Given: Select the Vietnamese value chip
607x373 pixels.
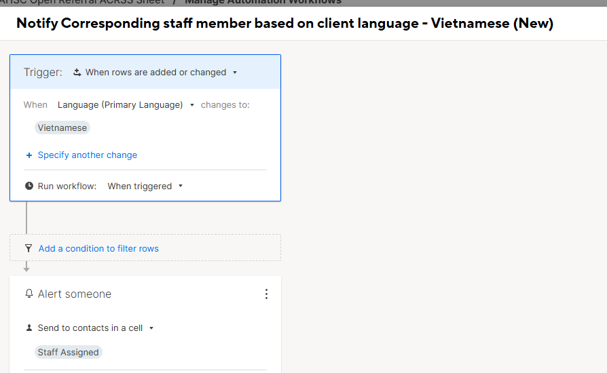Looking at the screenshot, I should click(x=62, y=128).
